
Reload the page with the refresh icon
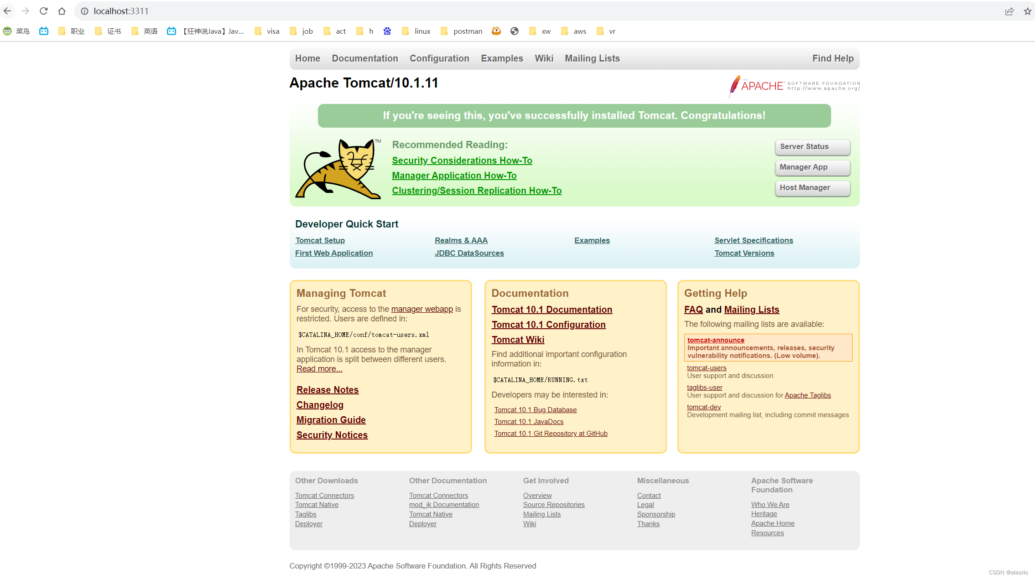click(44, 11)
